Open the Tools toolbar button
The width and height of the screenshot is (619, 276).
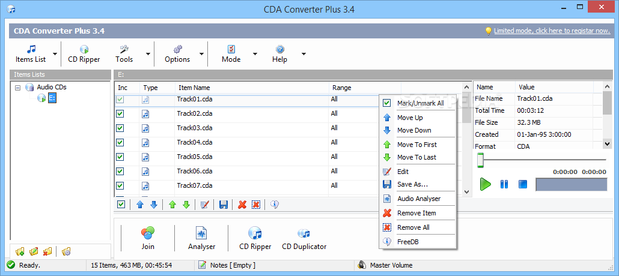pyautogui.click(x=124, y=53)
